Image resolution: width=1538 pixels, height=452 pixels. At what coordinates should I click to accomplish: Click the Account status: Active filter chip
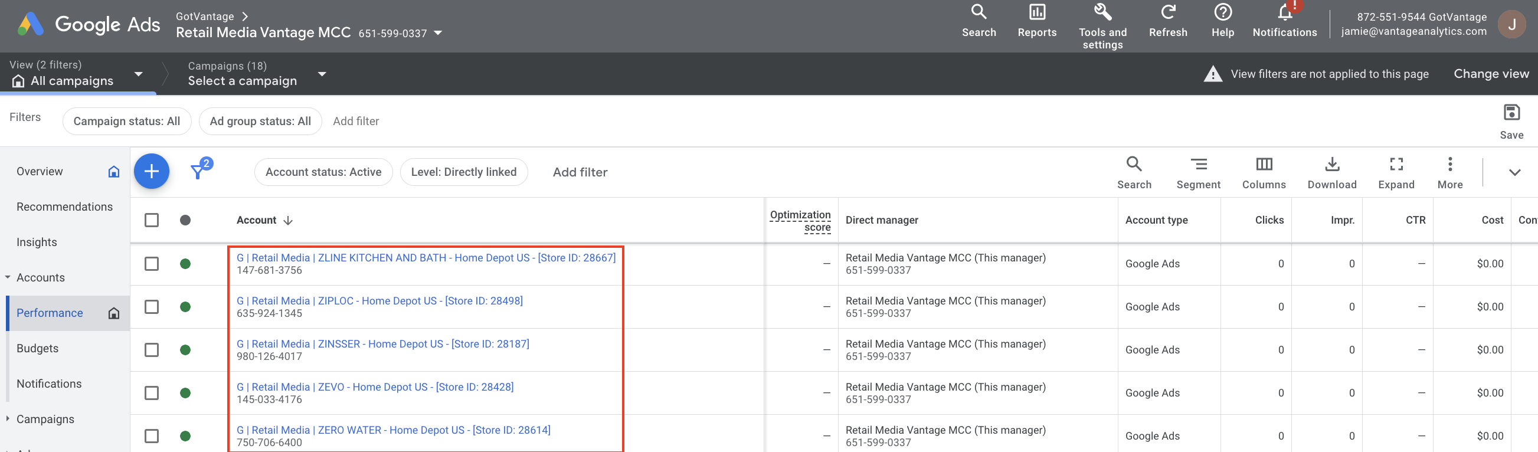[x=323, y=172]
